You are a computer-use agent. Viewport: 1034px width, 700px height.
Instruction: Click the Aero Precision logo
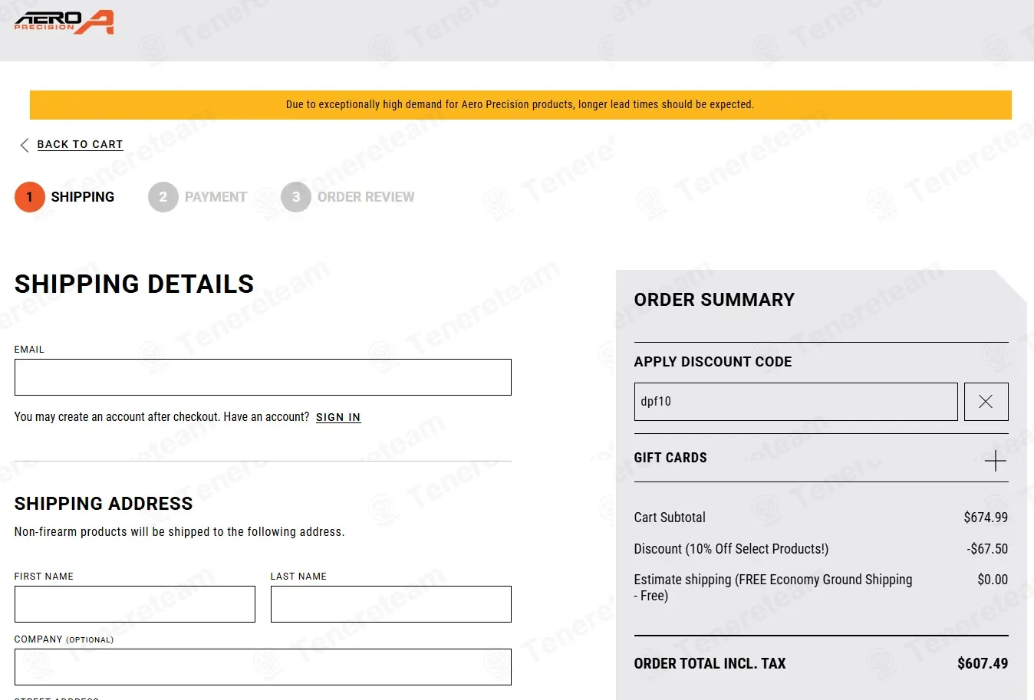click(x=64, y=22)
